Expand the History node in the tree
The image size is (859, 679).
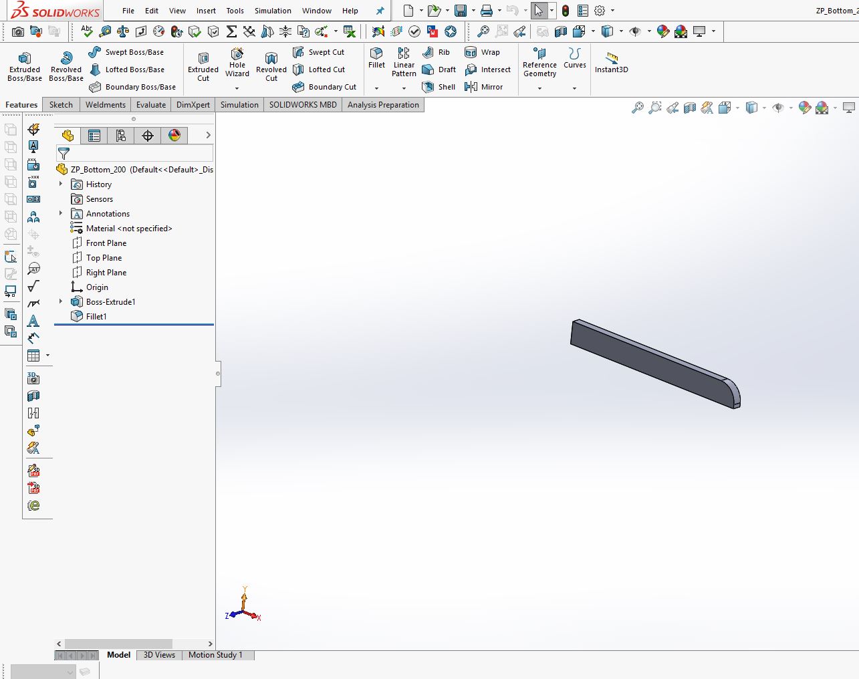click(x=61, y=184)
